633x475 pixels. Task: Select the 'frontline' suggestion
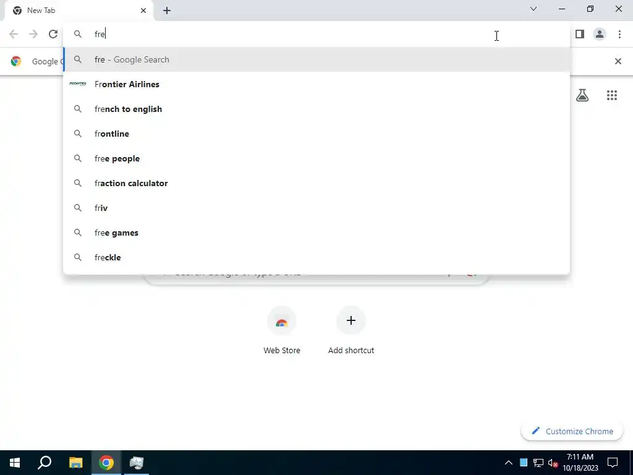[x=316, y=134]
